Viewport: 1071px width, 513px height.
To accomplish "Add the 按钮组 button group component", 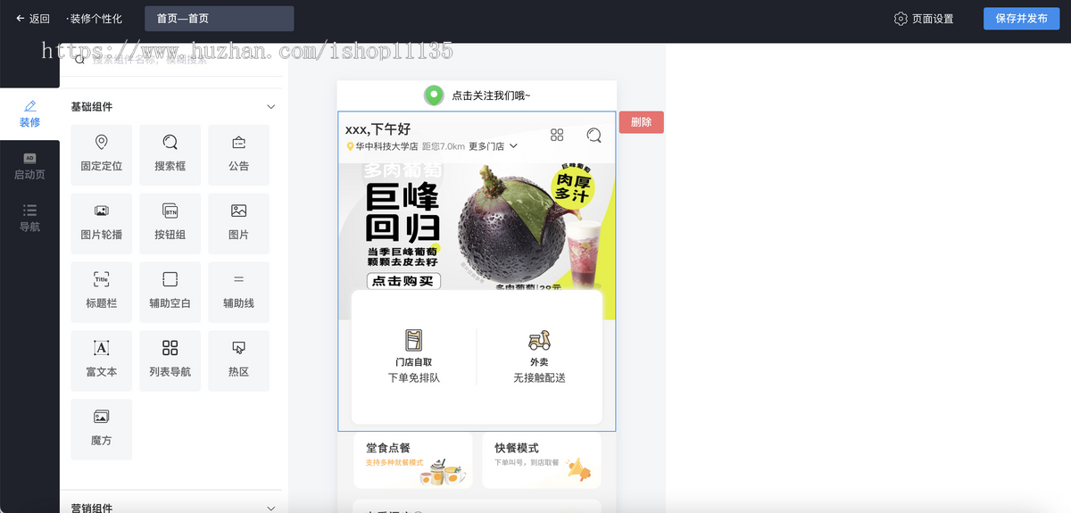I will pos(170,223).
